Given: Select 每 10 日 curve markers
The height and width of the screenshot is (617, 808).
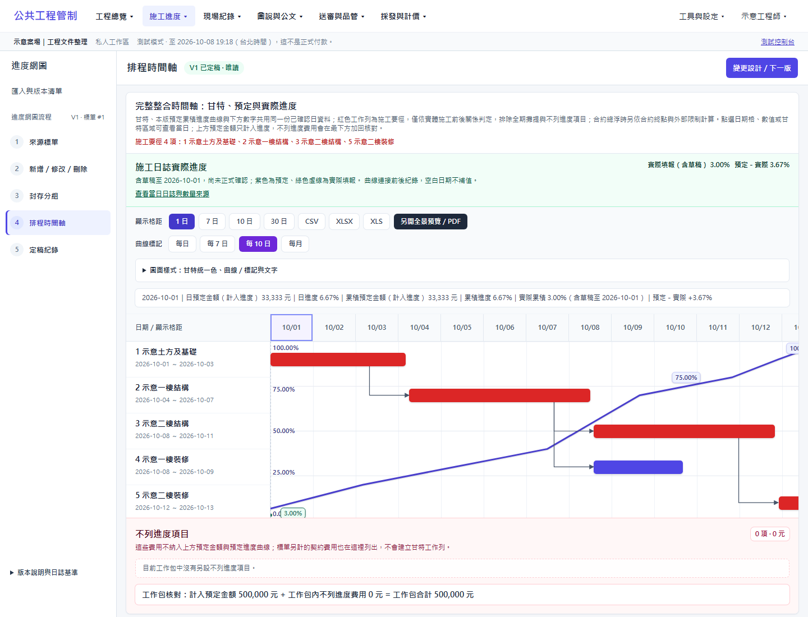Looking at the screenshot, I should (x=258, y=244).
